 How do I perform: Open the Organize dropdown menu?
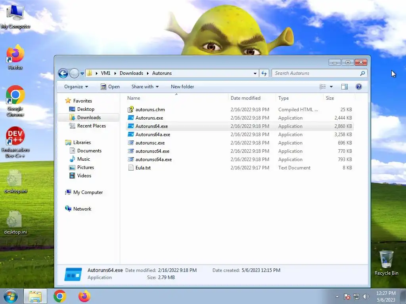click(x=76, y=87)
